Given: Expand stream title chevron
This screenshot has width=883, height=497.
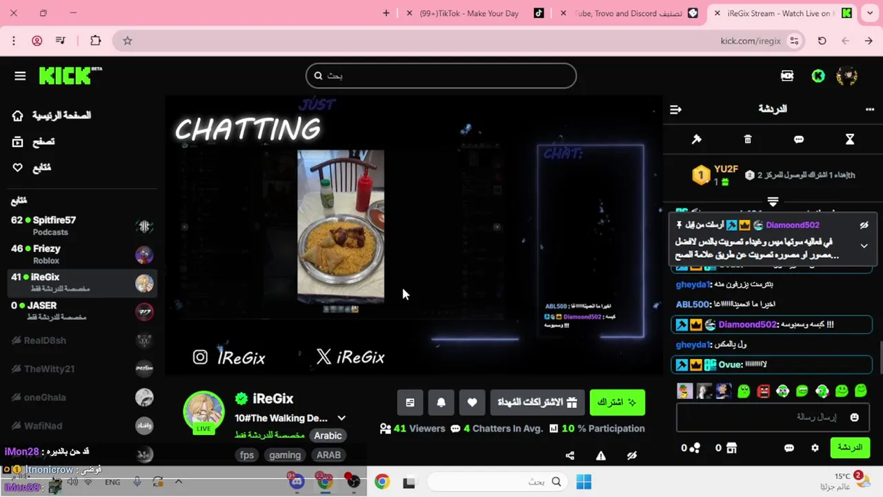Looking at the screenshot, I should click(341, 418).
